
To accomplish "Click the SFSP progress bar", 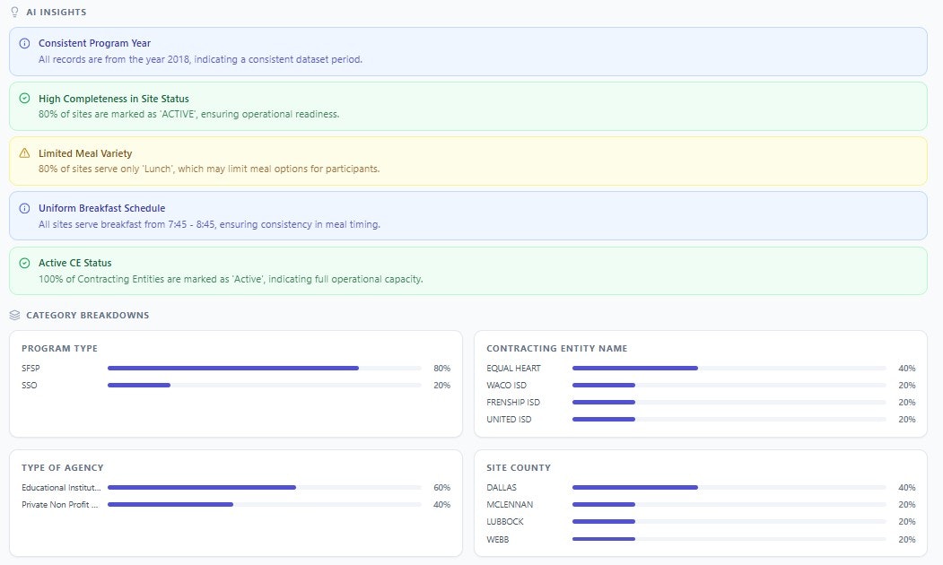I will (265, 368).
